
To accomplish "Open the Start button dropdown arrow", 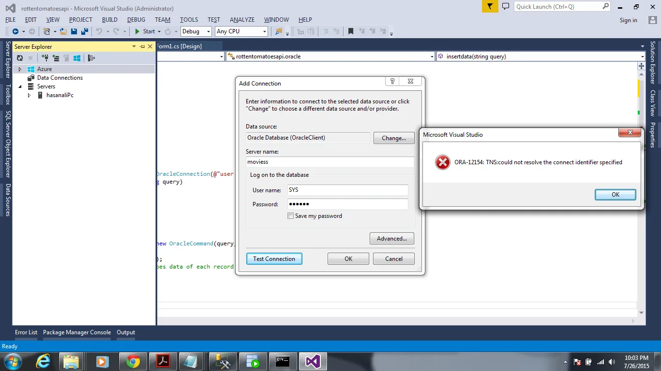I will [159, 32].
